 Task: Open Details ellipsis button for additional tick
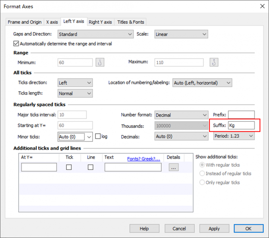pyautogui.click(x=173, y=167)
